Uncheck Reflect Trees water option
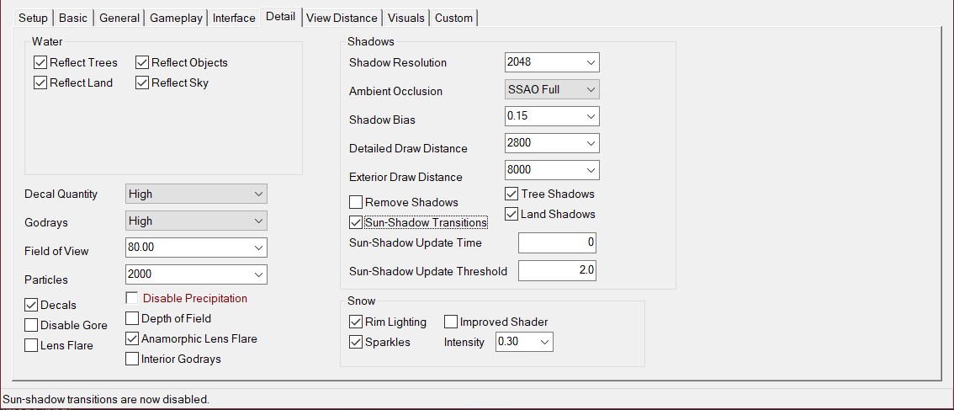This screenshot has width=954, height=410. [40, 63]
